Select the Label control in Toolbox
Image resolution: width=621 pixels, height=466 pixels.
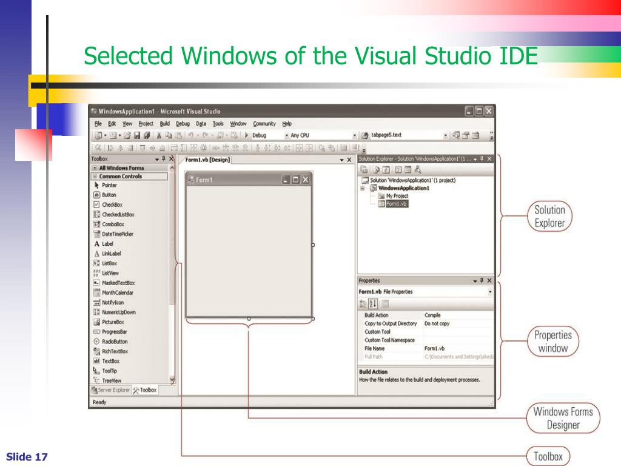pos(104,244)
